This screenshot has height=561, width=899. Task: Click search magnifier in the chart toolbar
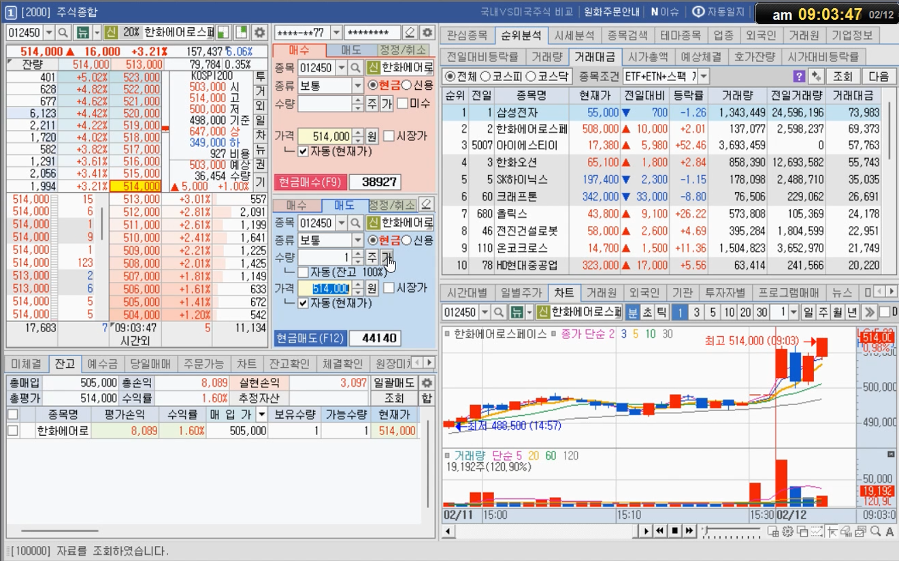coord(500,312)
